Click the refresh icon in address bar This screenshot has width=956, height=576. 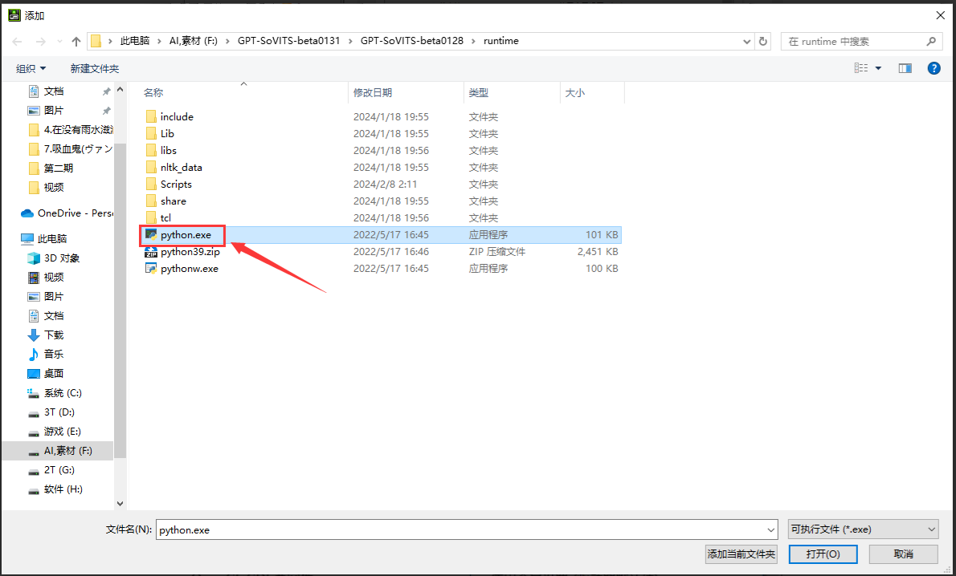point(763,42)
